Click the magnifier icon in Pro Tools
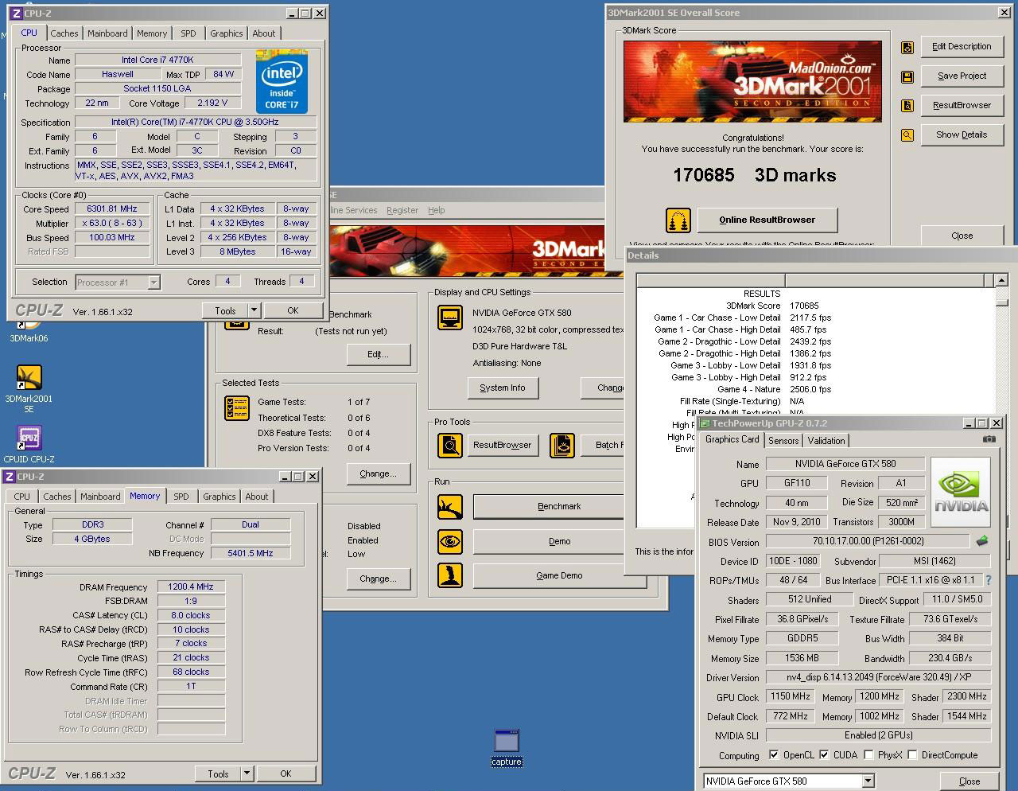 point(450,445)
